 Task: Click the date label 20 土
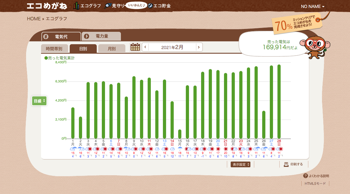coord(218,143)
